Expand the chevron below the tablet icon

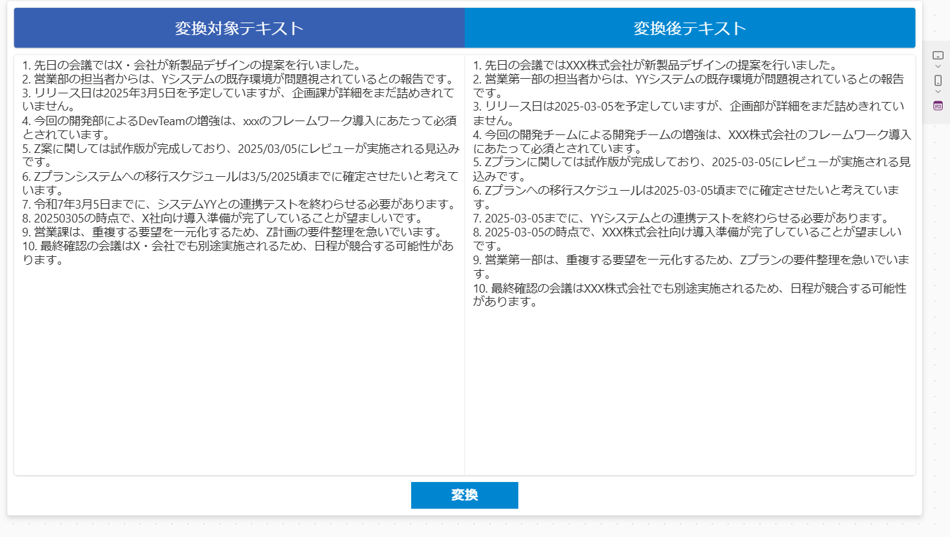tap(937, 66)
